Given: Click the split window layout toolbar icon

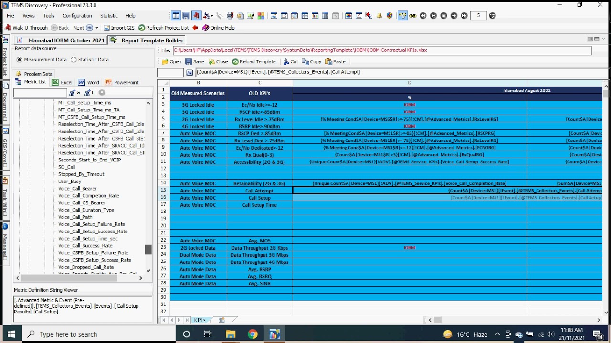Looking at the screenshot, I should (176, 16).
